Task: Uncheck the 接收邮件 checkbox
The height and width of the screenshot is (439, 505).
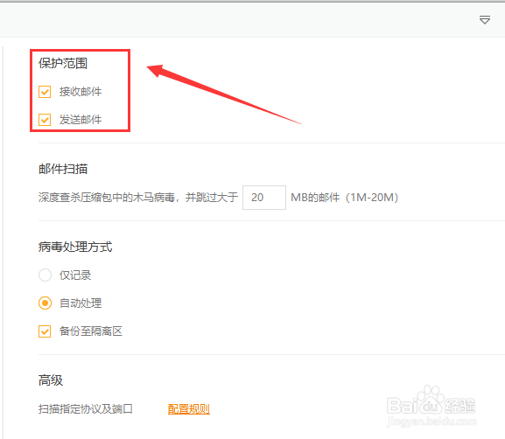Action: tap(45, 92)
